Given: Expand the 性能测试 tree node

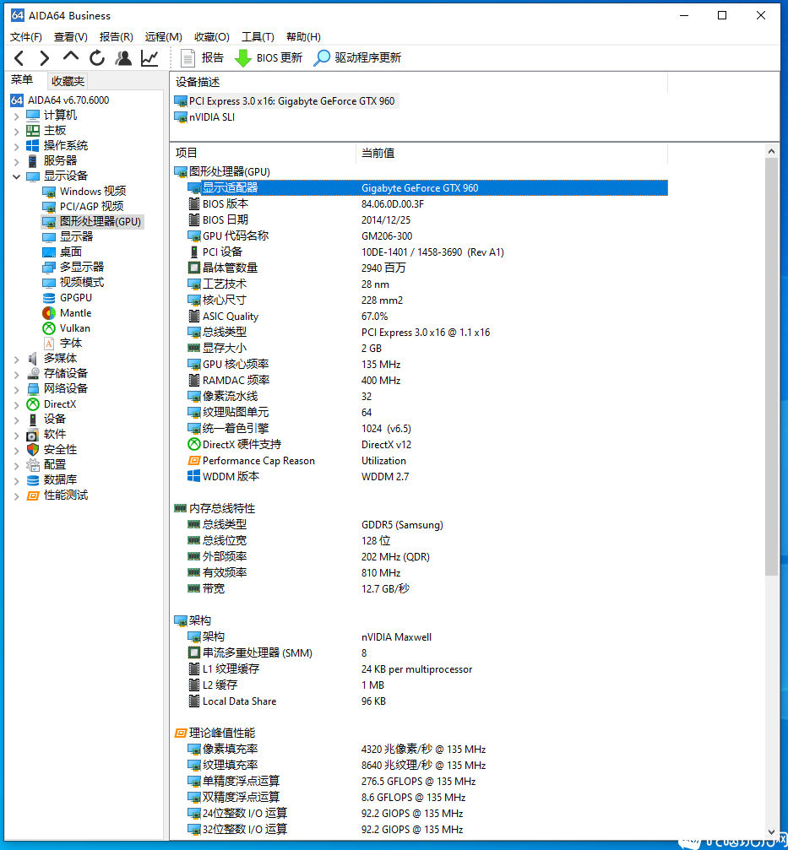Looking at the screenshot, I should (x=16, y=495).
